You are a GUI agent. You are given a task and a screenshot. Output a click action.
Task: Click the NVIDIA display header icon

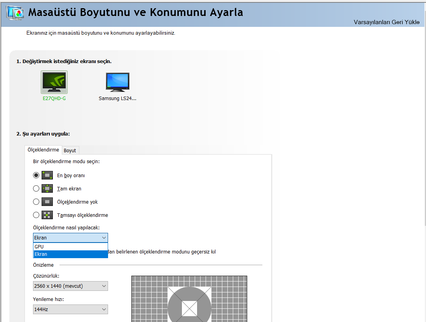[x=15, y=12]
